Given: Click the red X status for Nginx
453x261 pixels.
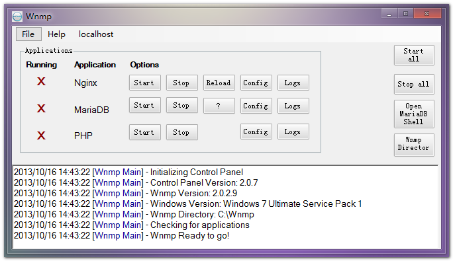Looking at the screenshot, I should click(41, 81).
